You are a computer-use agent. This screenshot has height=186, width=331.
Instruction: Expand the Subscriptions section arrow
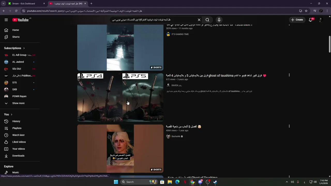coord(24,48)
